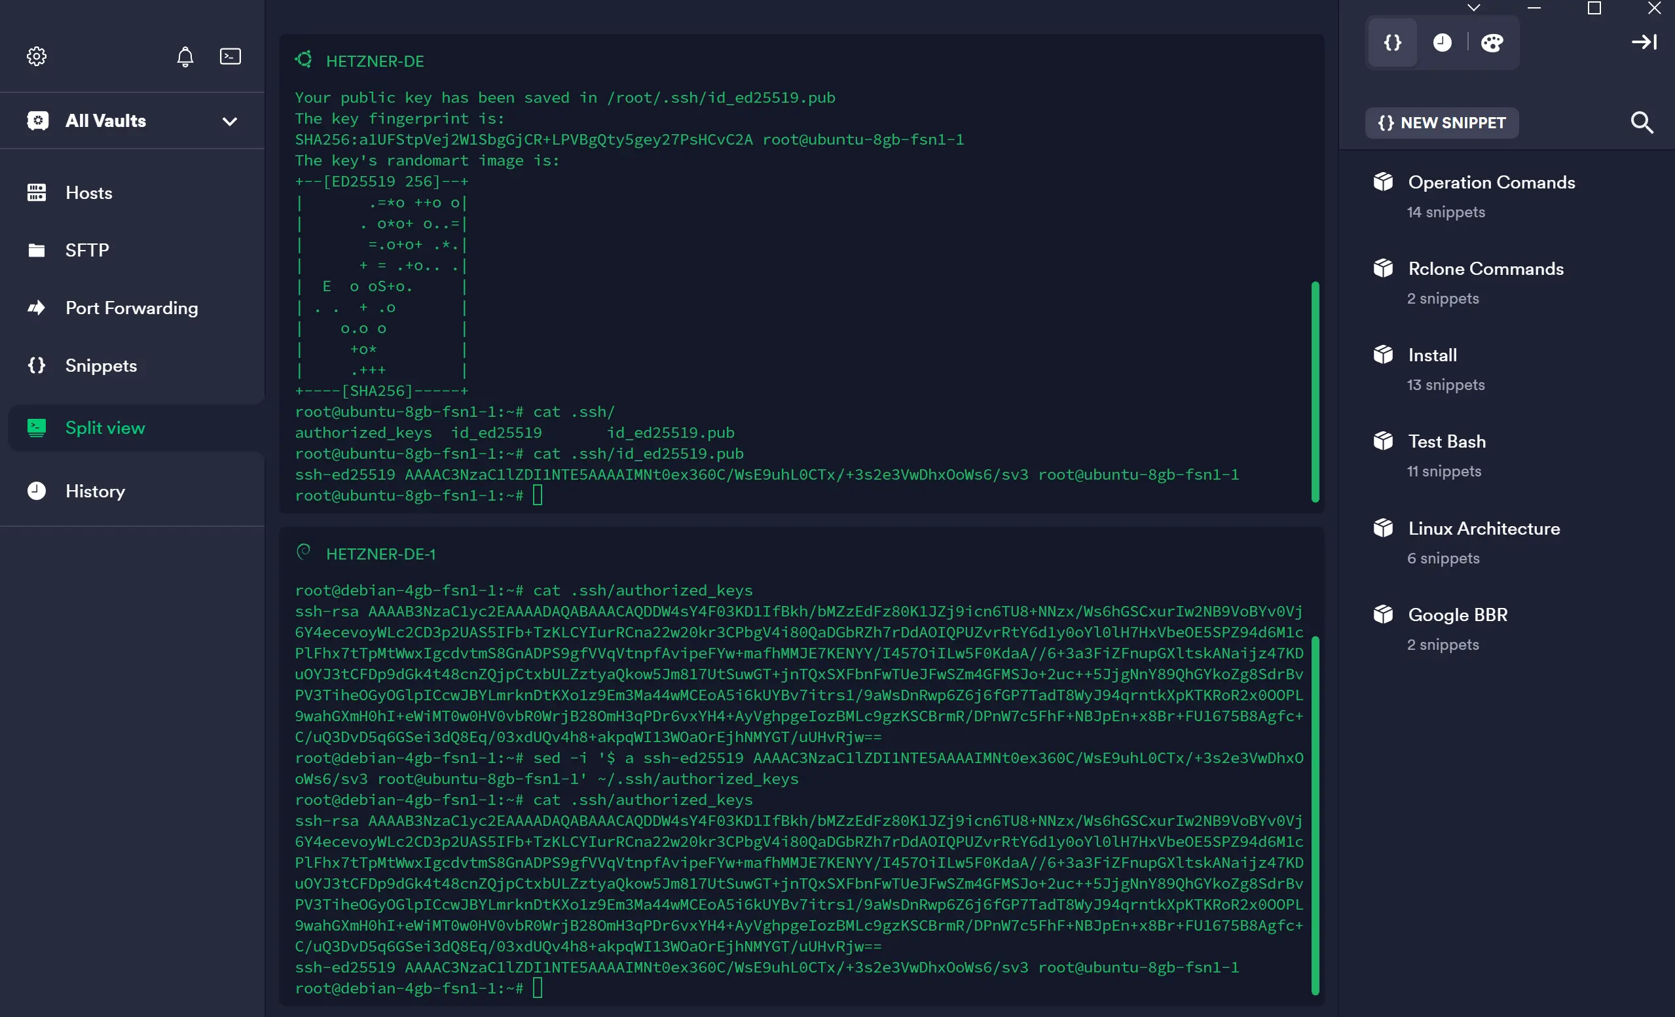Click the Hosts sidebar icon
This screenshot has width=1675, height=1017.
coord(35,192)
